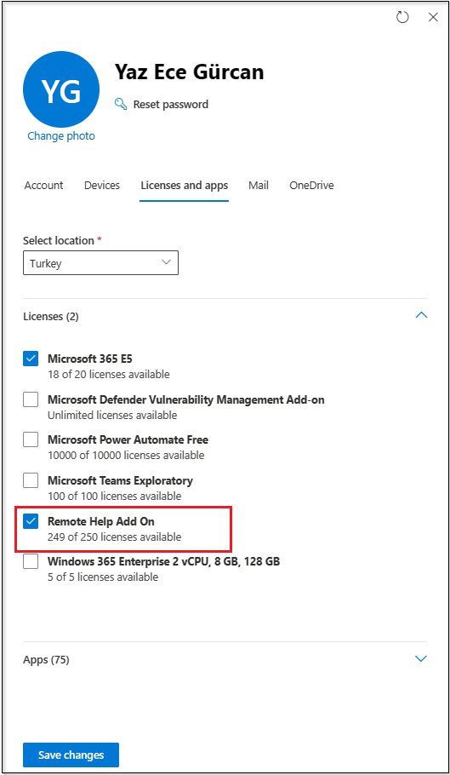Click '10000 of 10000 licenses available' text
Image resolution: width=450 pixels, height=775 pixels.
[126, 456]
